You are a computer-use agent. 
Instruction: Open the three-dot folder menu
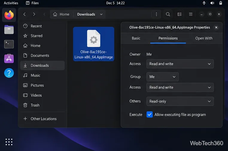click(156, 14)
